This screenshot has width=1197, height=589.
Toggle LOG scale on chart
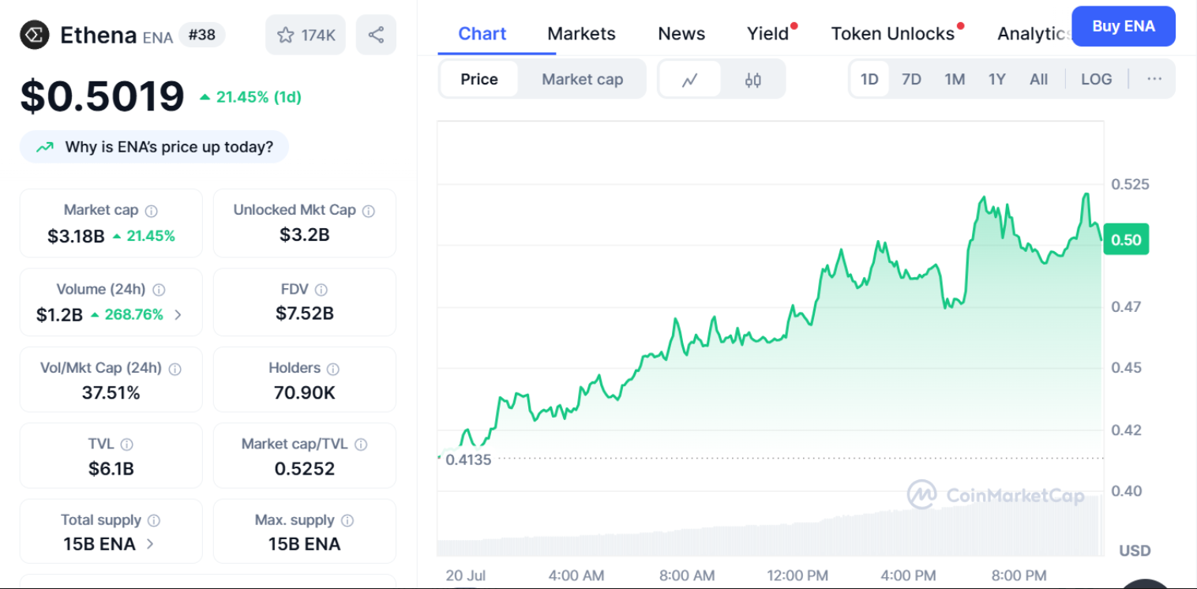tap(1097, 79)
